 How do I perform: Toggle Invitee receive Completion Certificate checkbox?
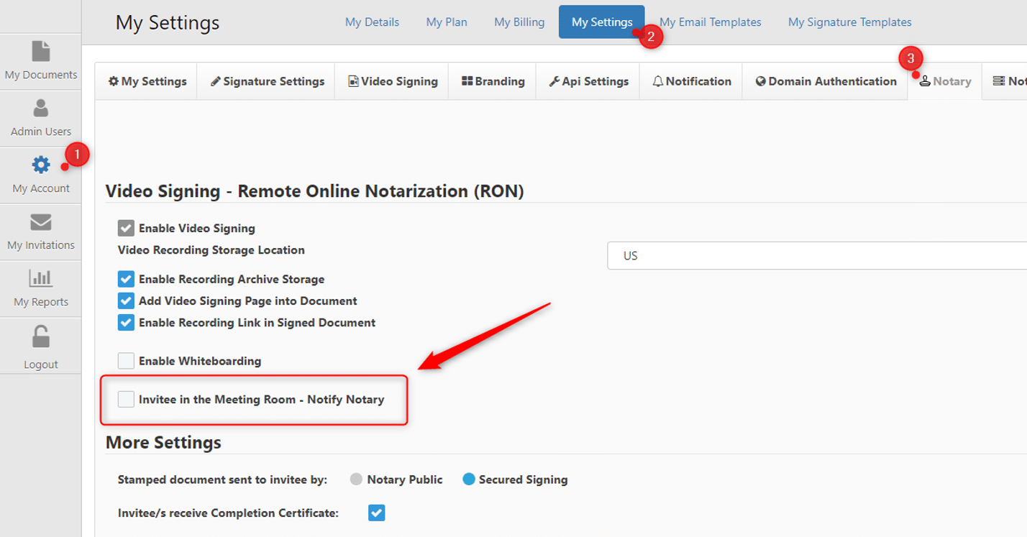point(376,513)
